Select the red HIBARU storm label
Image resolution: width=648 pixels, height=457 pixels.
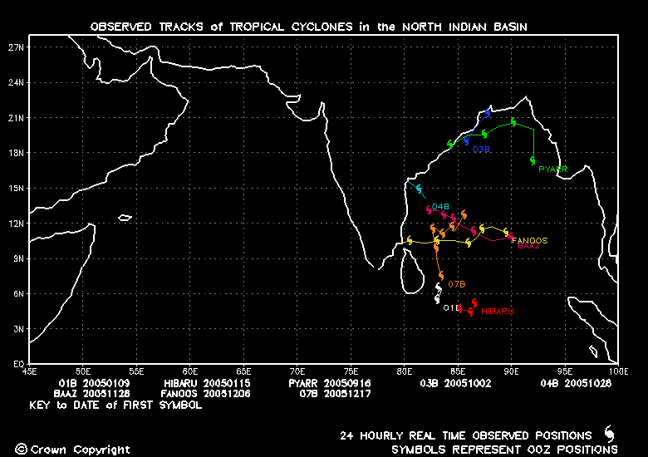tap(497, 311)
